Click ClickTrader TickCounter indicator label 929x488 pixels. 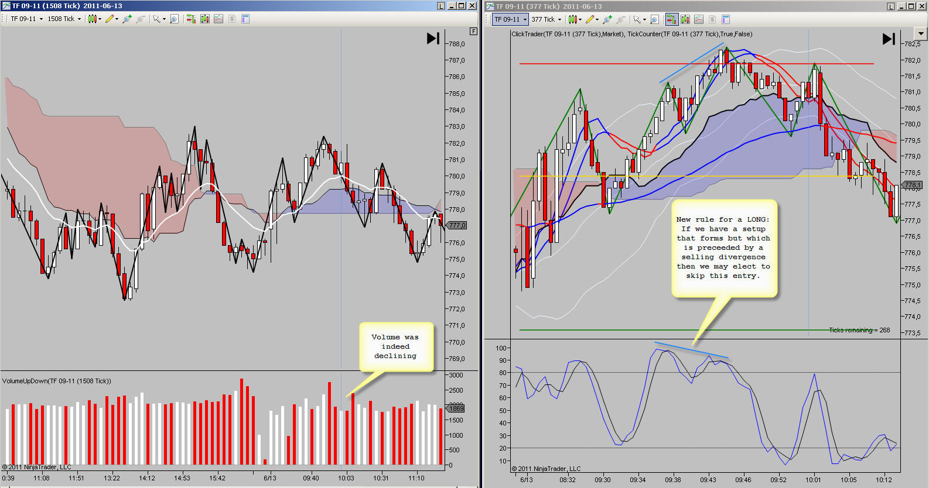point(632,34)
